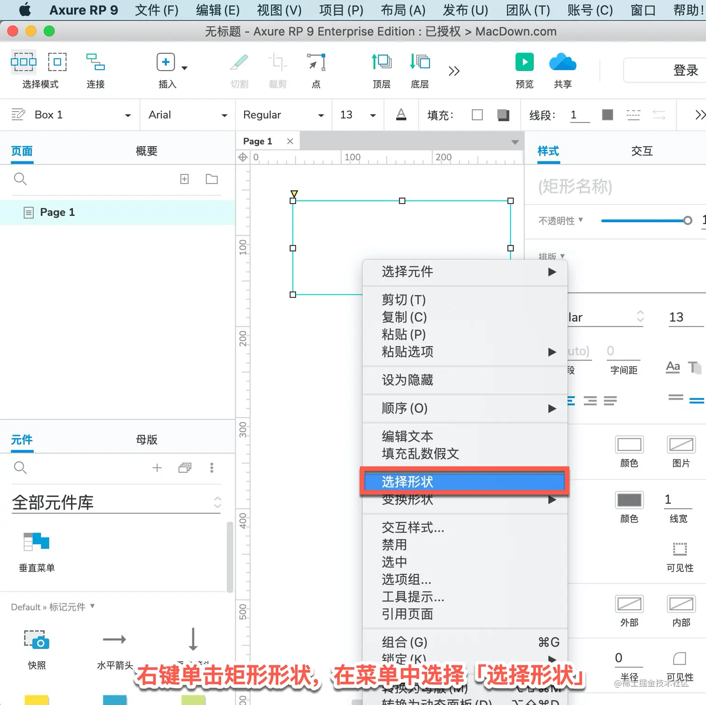
Task: Choose 设为隐藏 to hide the shape
Action: click(465, 380)
